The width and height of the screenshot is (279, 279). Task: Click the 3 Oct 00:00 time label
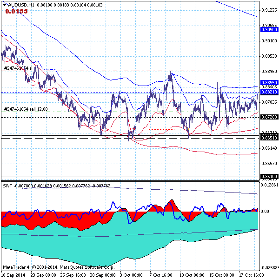[x=131, y=275]
